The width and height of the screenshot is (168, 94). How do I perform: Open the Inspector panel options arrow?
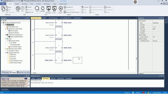159,18
